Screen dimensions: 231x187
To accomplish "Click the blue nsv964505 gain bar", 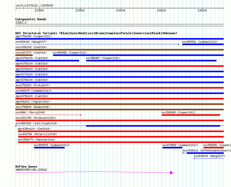I will coord(49,148).
